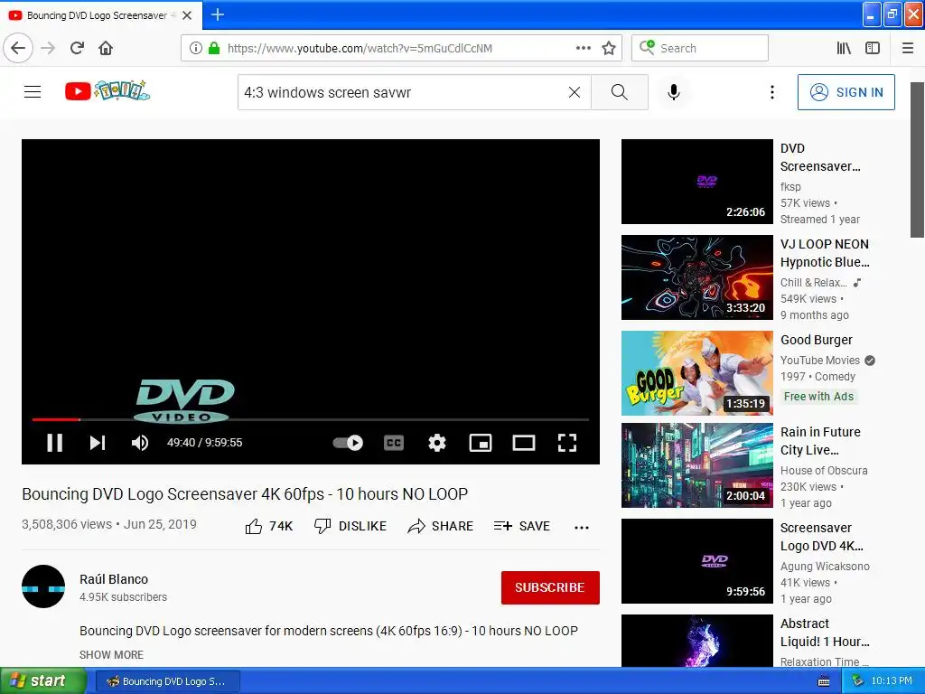Seek on the video progress bar
This screenshot has width=925, height=694.
(311, 419)
